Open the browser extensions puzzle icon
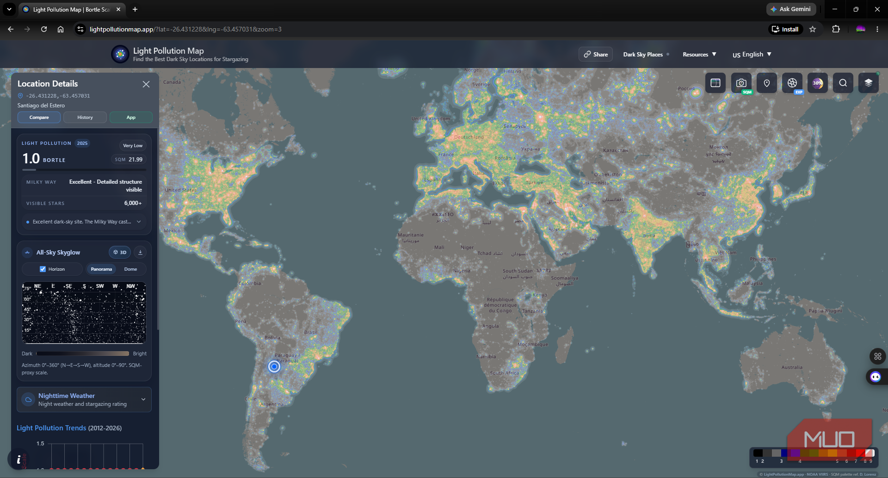The height and width of the screenshot is (478, 888). pyautogui.click(x=836, y=29)
